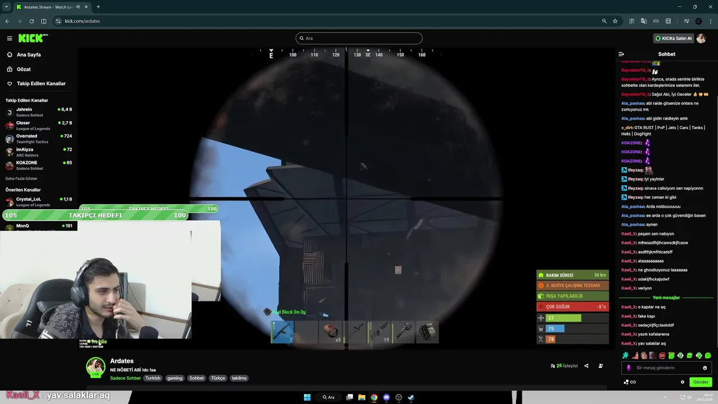Pick the red angry face emote
The width and height of the screenshot is (718, 404).
coord(662,356)
